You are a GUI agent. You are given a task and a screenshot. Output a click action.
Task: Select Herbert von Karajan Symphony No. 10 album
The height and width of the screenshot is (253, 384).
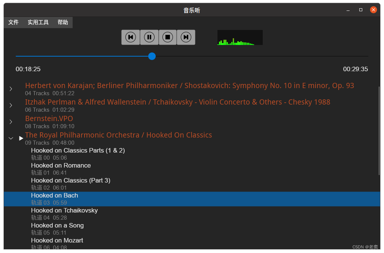pyautogui.click(x=189, y=85)
